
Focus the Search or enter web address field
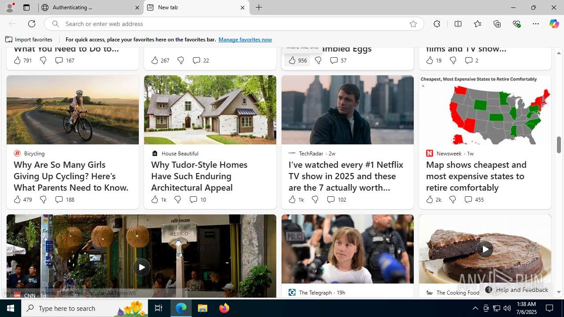click(x=234, y=24)
